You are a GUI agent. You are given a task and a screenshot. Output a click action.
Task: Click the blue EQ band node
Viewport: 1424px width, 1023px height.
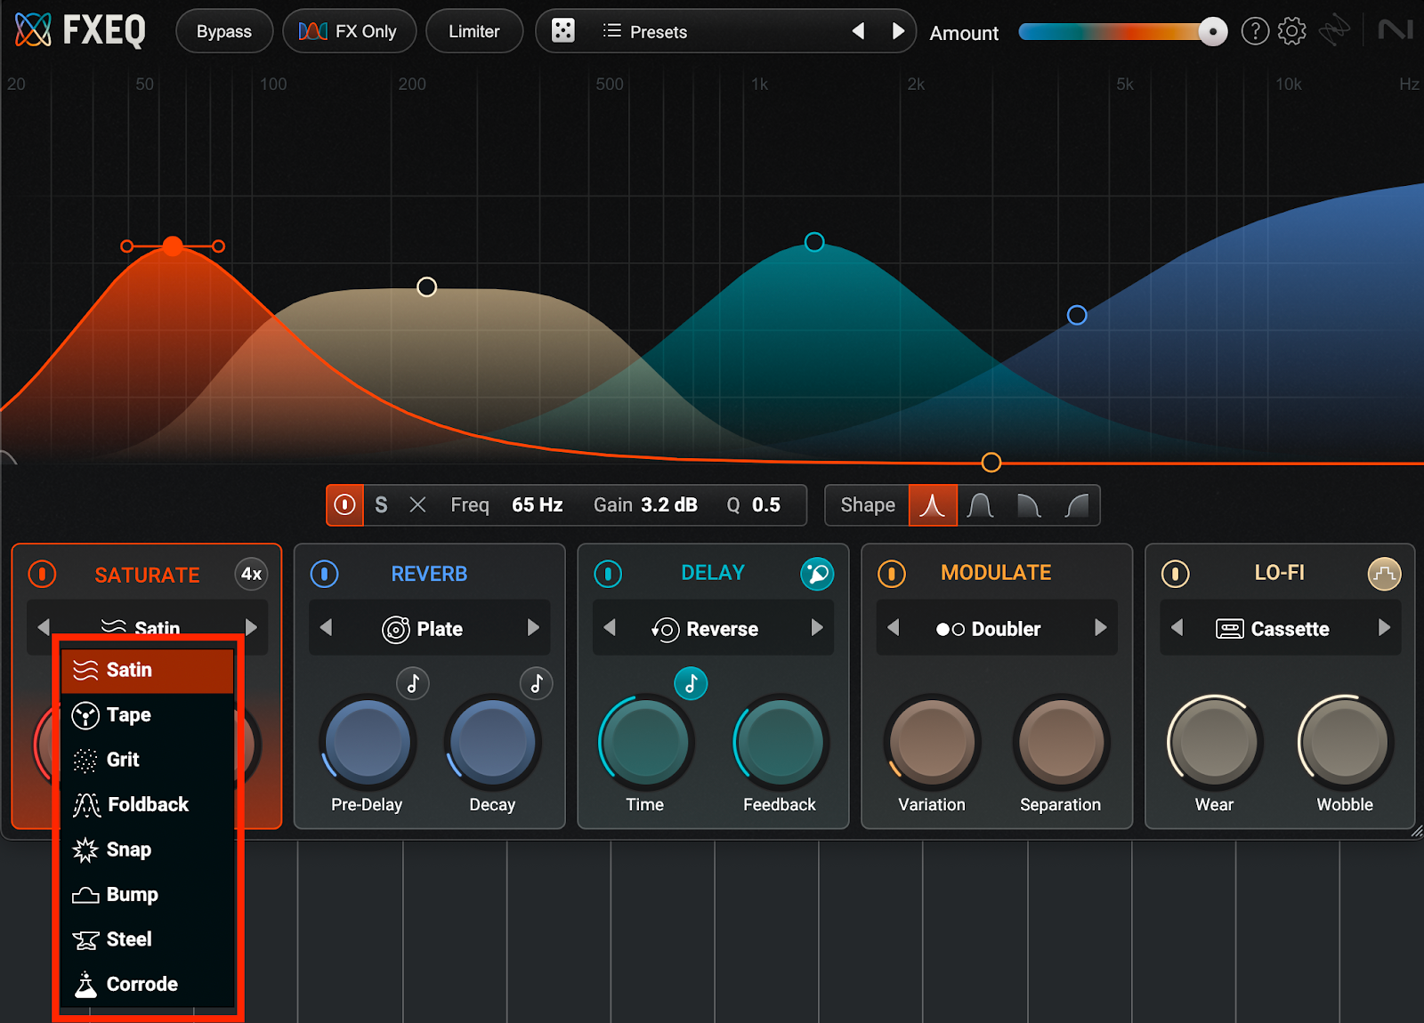click(1077, 315)
